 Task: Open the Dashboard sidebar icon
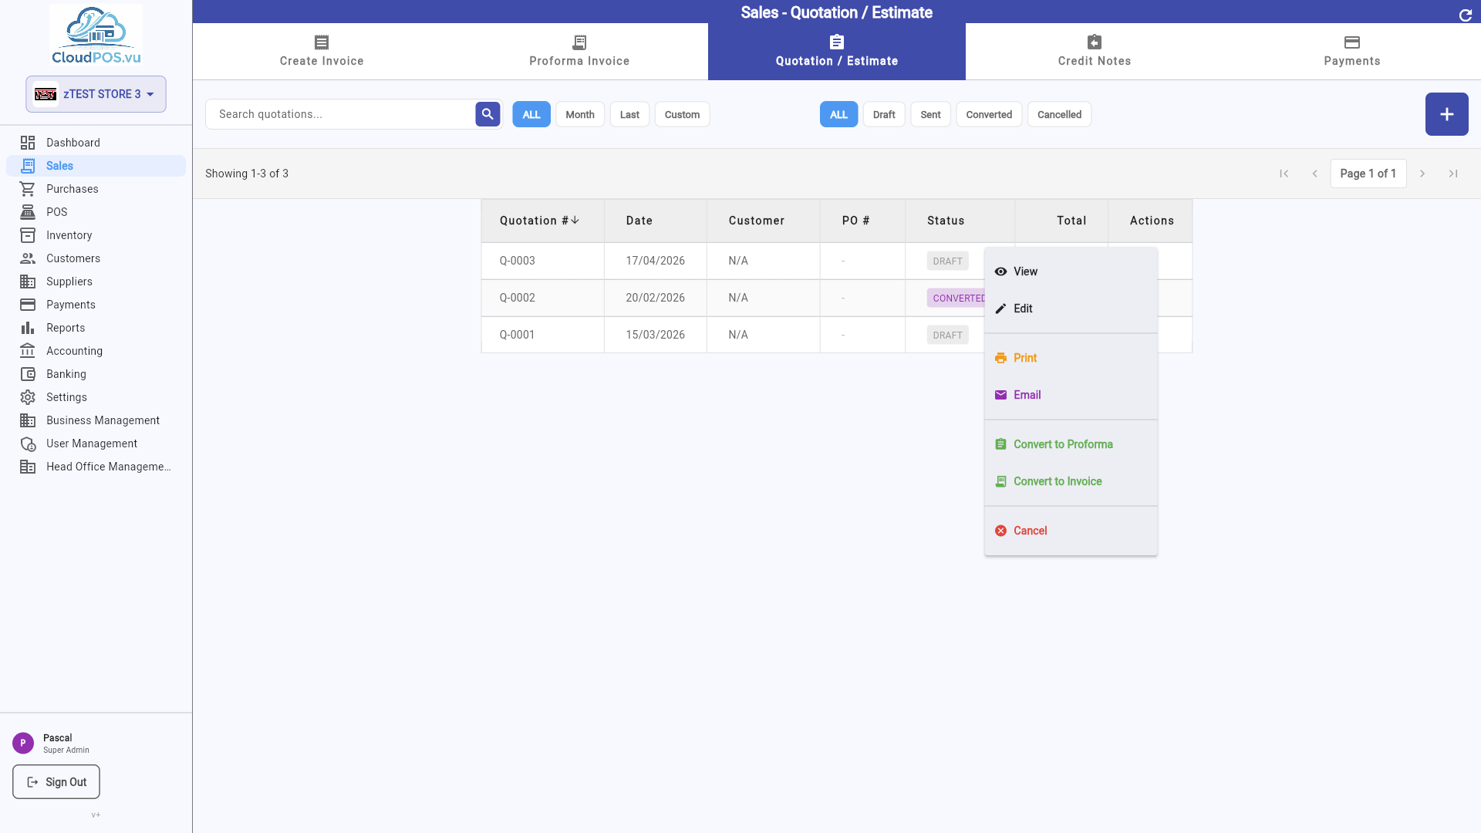28,143
